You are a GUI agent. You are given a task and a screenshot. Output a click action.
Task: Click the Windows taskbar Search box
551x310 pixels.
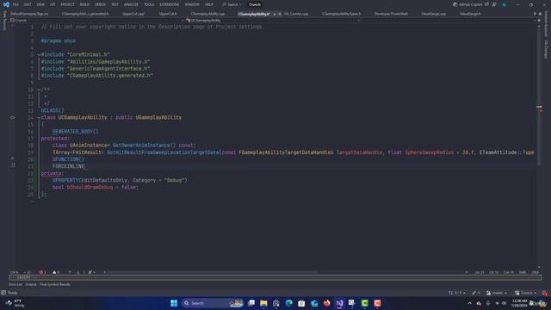point(213,303)
